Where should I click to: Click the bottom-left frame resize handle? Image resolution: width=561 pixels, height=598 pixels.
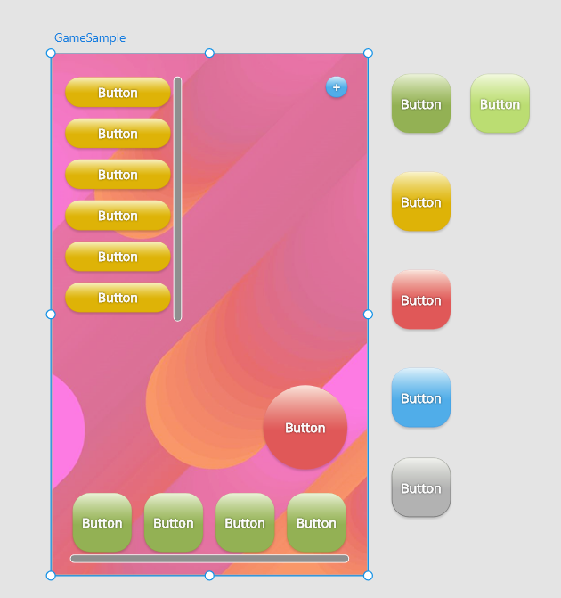tap(51, 576)
